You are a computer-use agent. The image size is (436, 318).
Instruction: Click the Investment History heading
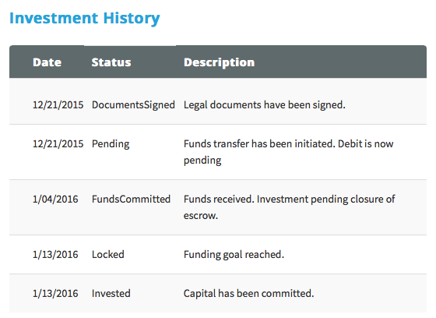pos(85,19)
